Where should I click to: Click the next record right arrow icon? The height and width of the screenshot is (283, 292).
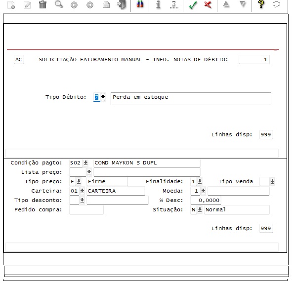(90, 5)
